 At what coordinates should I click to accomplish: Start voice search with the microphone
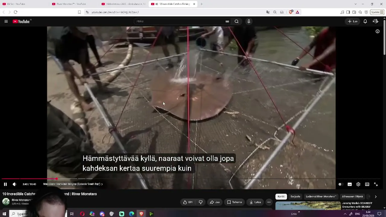(249, 21)
